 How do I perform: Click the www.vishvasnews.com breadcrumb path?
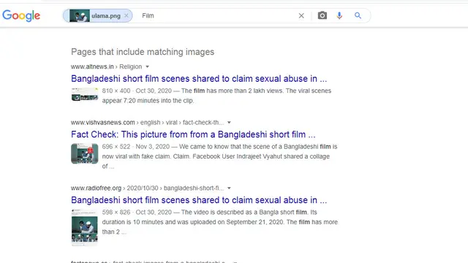point(148,123)
